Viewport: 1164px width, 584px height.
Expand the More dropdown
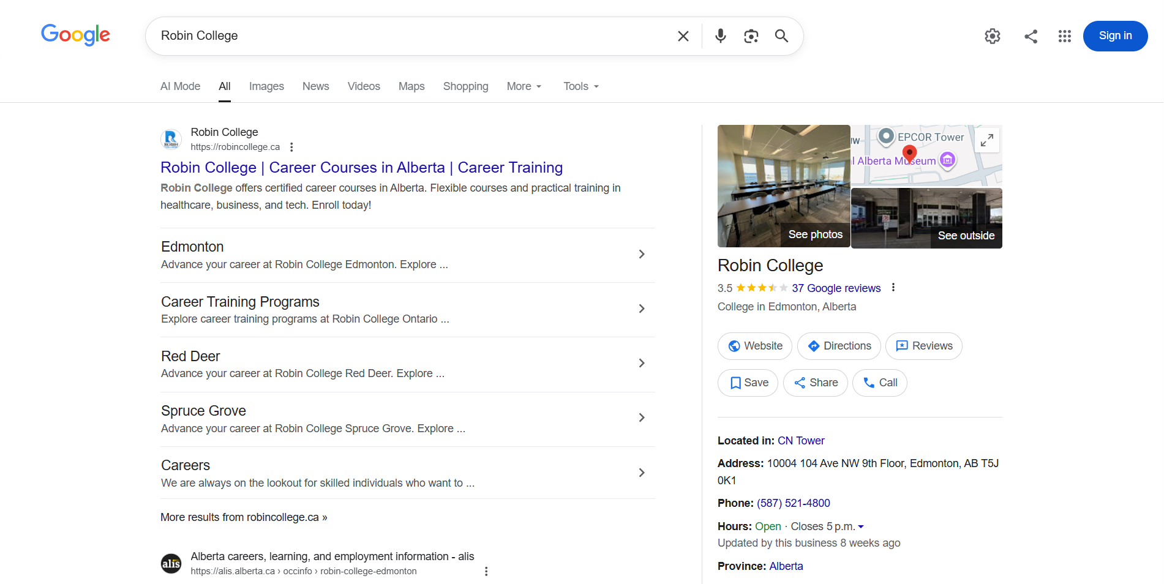click(x=524, y=86)
